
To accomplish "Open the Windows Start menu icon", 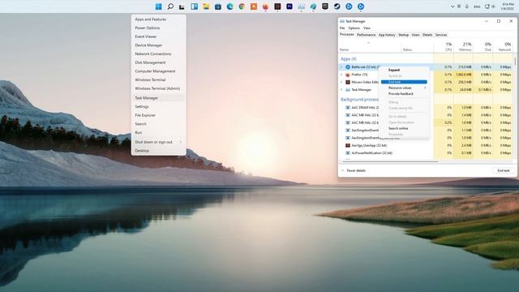I will pos(159,6).
